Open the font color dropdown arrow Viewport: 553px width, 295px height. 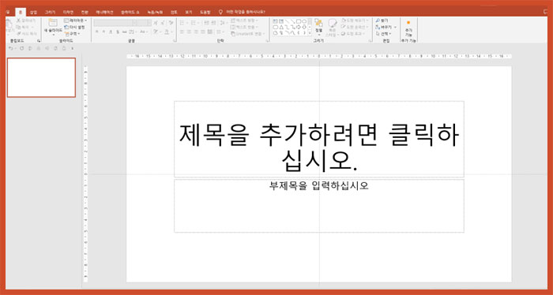171,32
